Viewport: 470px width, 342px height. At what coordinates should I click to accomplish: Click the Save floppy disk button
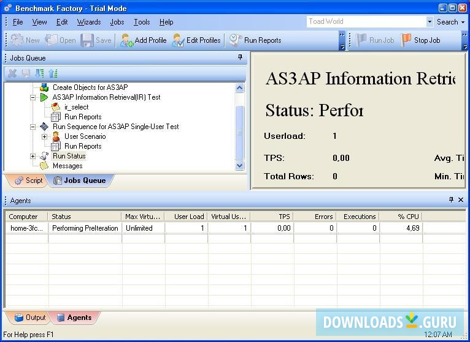(96, 40)
